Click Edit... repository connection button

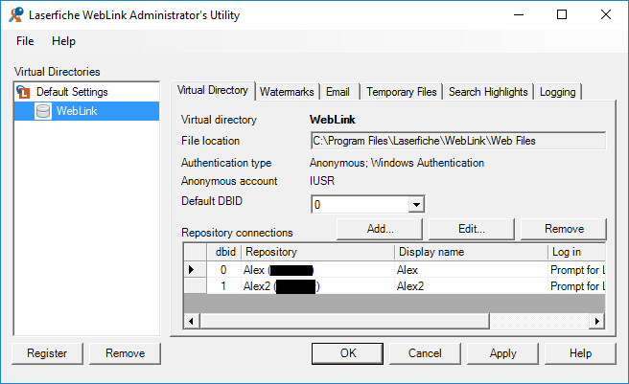point(472,229)
